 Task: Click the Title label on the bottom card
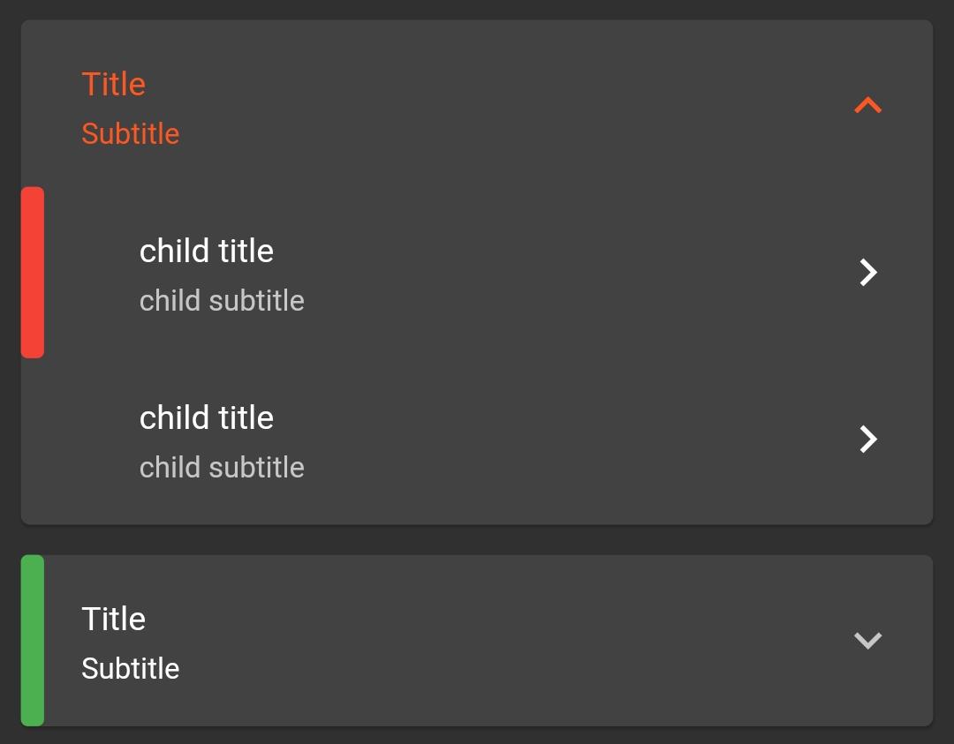113,619
